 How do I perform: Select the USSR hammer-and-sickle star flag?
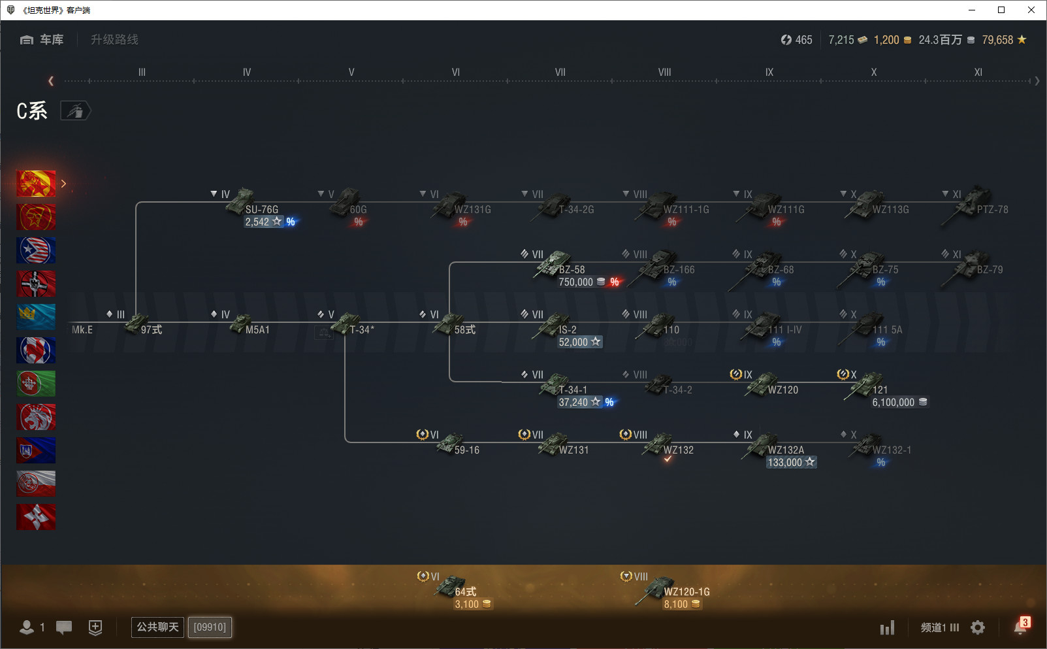36,217
